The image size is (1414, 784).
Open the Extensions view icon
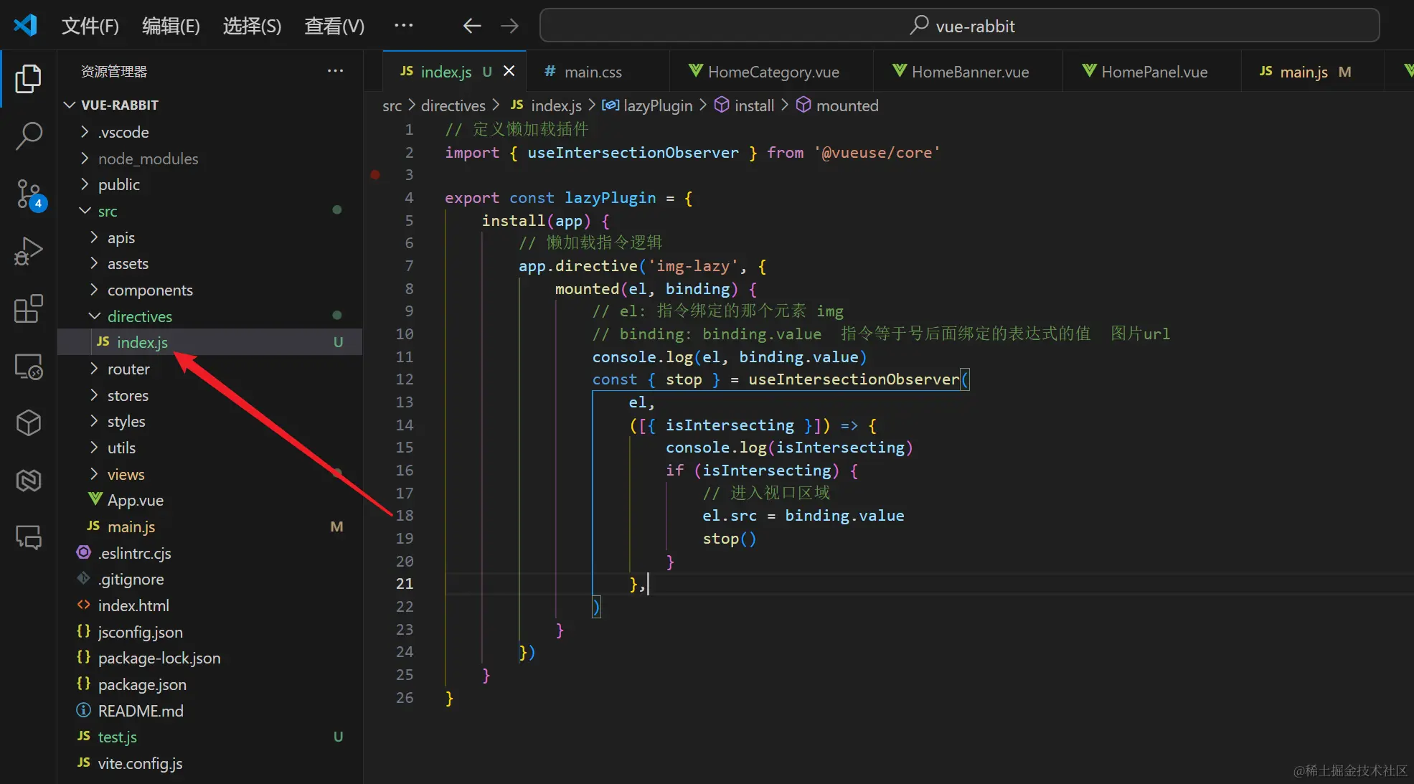(28, 308)
